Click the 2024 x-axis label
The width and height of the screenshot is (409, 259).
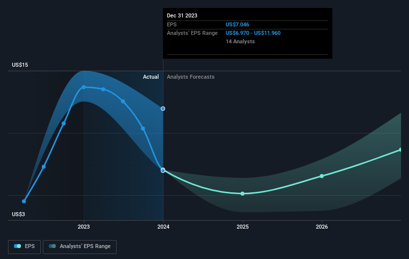pyautogui.click(x=163, y=227)
